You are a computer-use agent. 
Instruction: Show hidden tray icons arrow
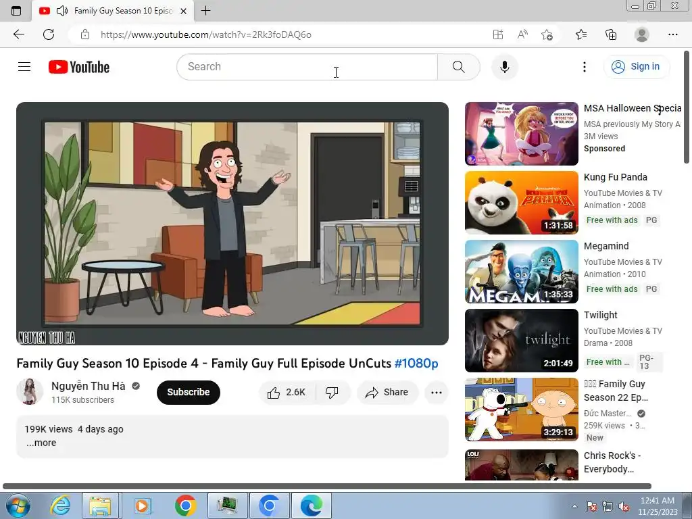[x=574, y=506]
